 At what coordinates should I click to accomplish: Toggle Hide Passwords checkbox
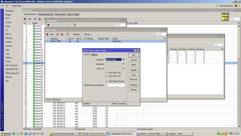(x=218, y=6)
